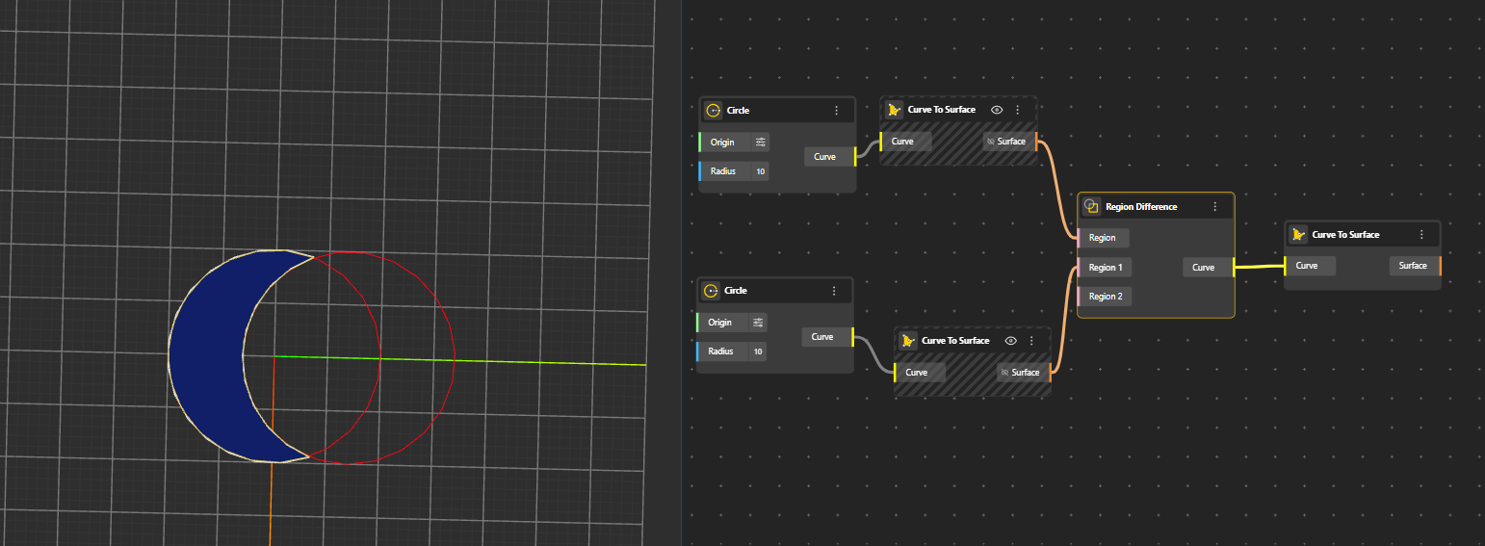Screen dimensions: 1485x546
Task: Select the Region Difference node title
Action: tap(1141, 207)
